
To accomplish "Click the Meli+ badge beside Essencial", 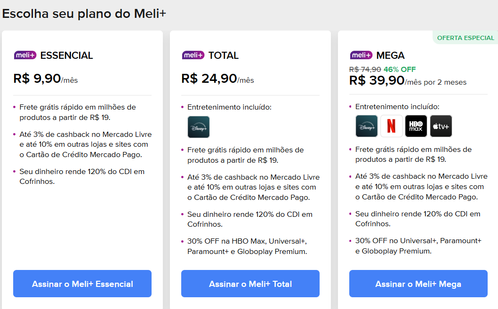I will pyautogui.click(x=25, y=55).
